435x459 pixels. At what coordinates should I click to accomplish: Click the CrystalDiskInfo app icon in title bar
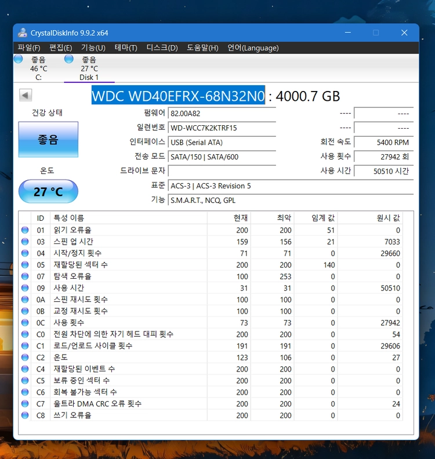22,33
